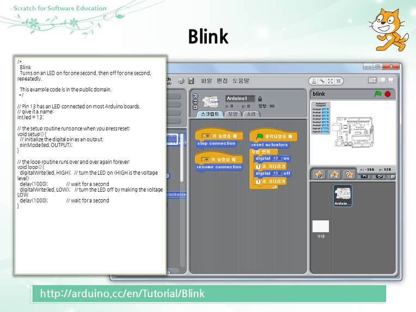Open key dropdown above stop connection block

pos(206,136)
